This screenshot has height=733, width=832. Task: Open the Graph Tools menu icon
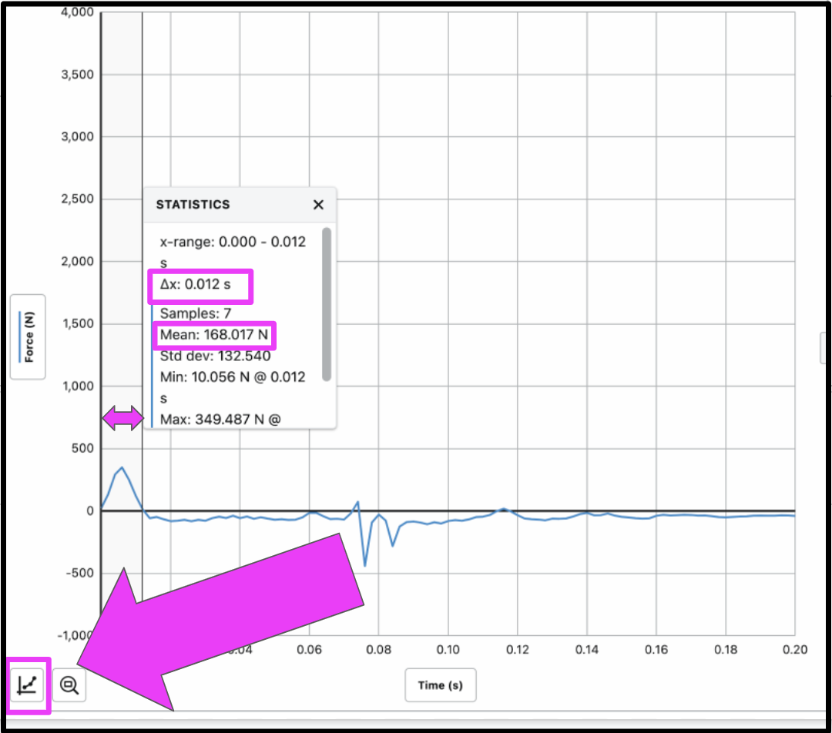[28, 684]
